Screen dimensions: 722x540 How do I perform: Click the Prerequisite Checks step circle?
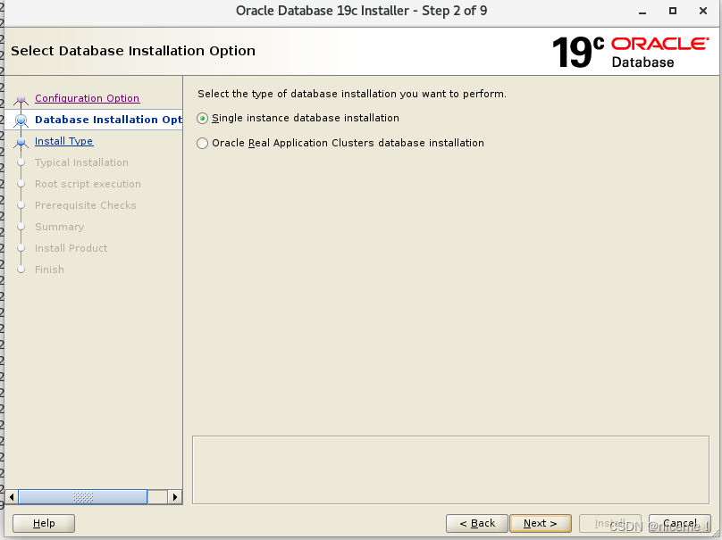21,205
